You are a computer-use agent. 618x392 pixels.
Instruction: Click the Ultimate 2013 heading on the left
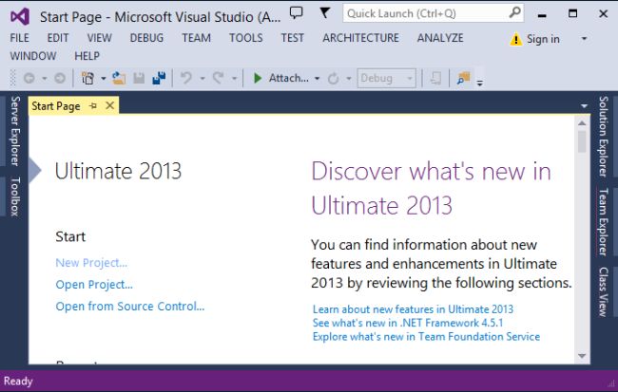[118, 171]
